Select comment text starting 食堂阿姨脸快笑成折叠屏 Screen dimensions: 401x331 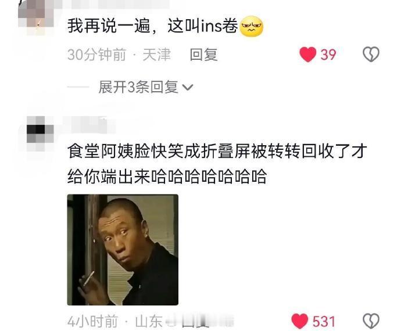point(217,164)
